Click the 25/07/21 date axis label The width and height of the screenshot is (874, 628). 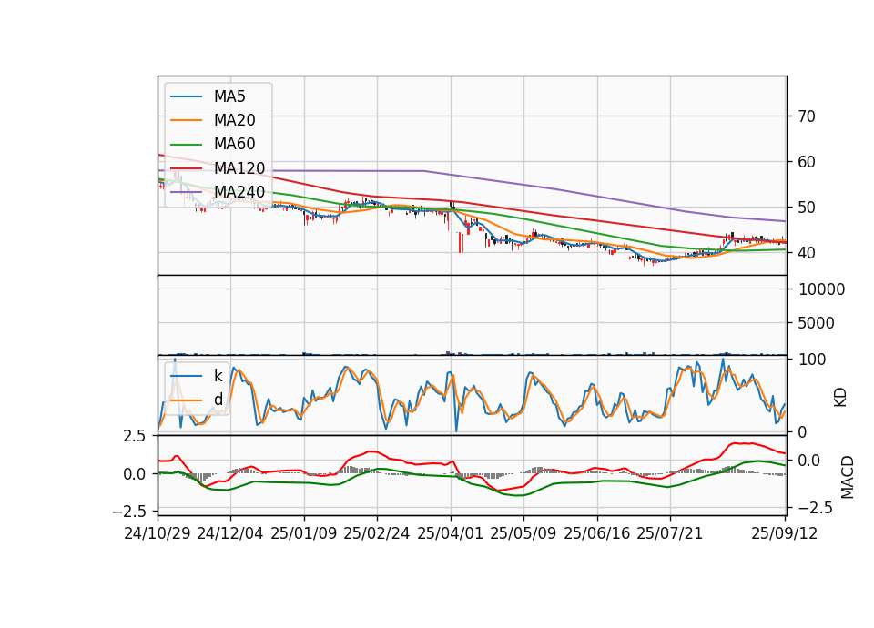point(670,533)
